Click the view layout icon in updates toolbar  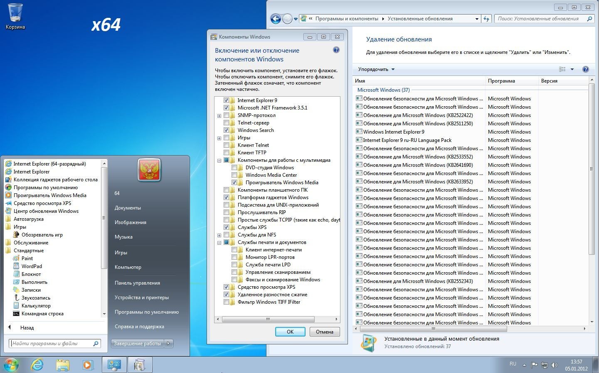pos(562,69)
